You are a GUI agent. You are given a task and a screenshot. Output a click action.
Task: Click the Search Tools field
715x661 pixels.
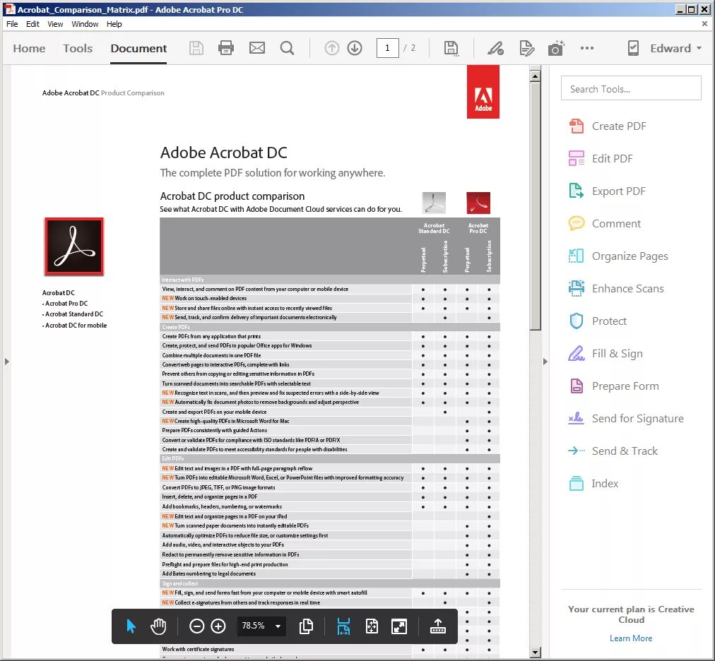[x=631, y=88]
